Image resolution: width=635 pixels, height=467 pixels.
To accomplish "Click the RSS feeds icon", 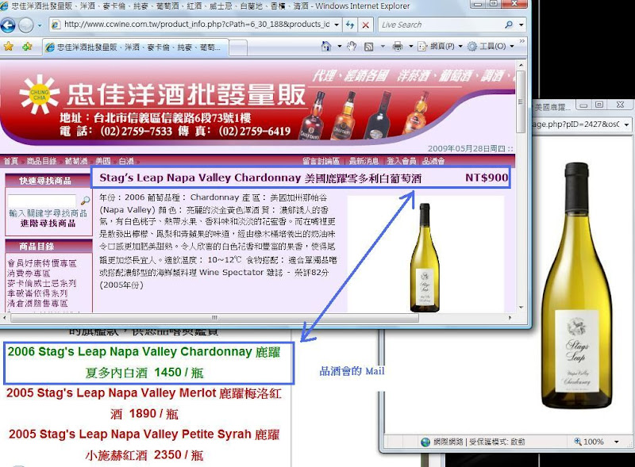I will 369,47.
